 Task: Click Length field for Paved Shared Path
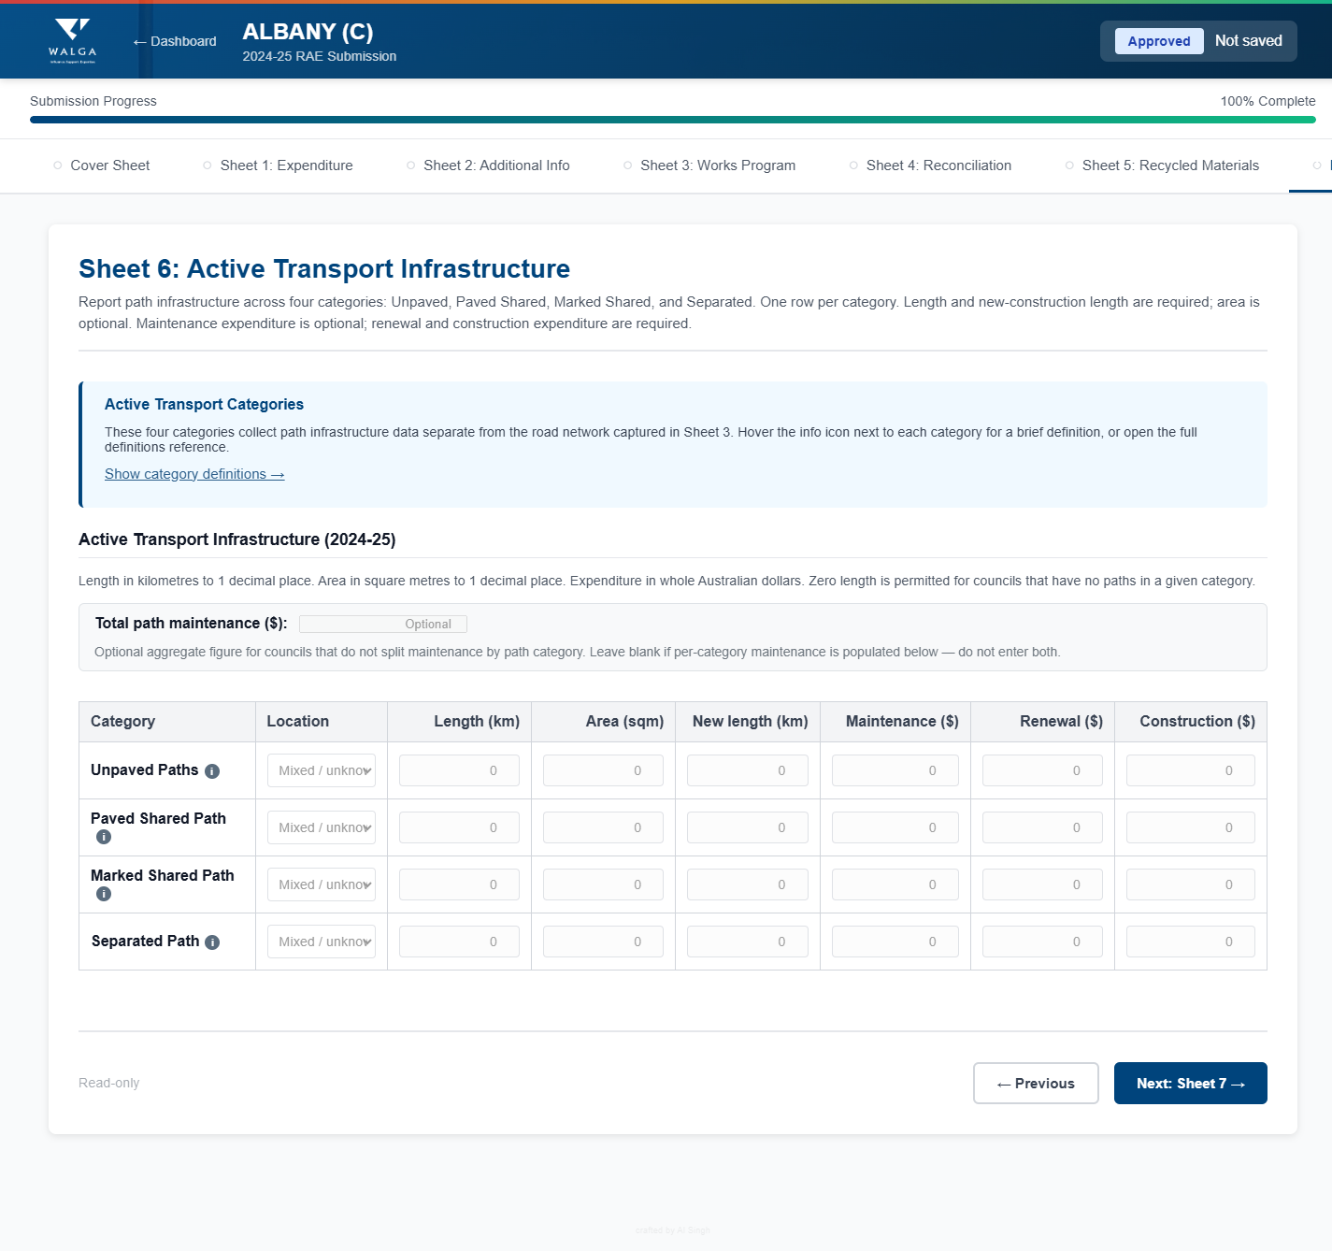click(459, 827)
